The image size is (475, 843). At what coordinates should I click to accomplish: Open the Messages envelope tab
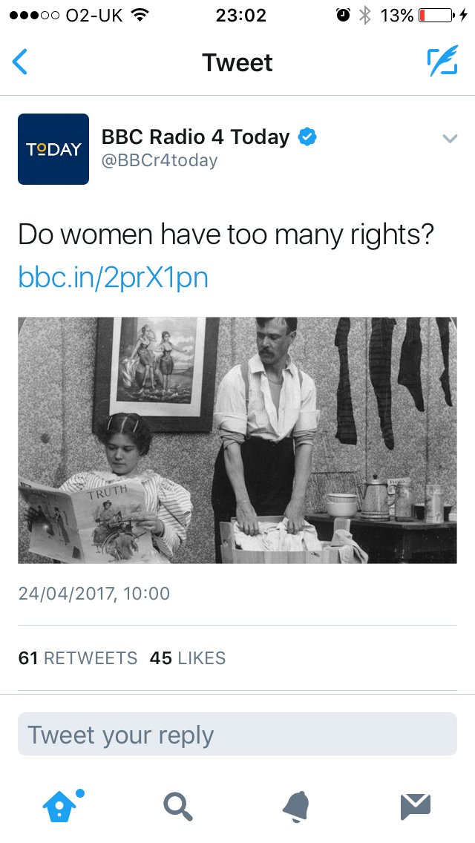(415, 807)
